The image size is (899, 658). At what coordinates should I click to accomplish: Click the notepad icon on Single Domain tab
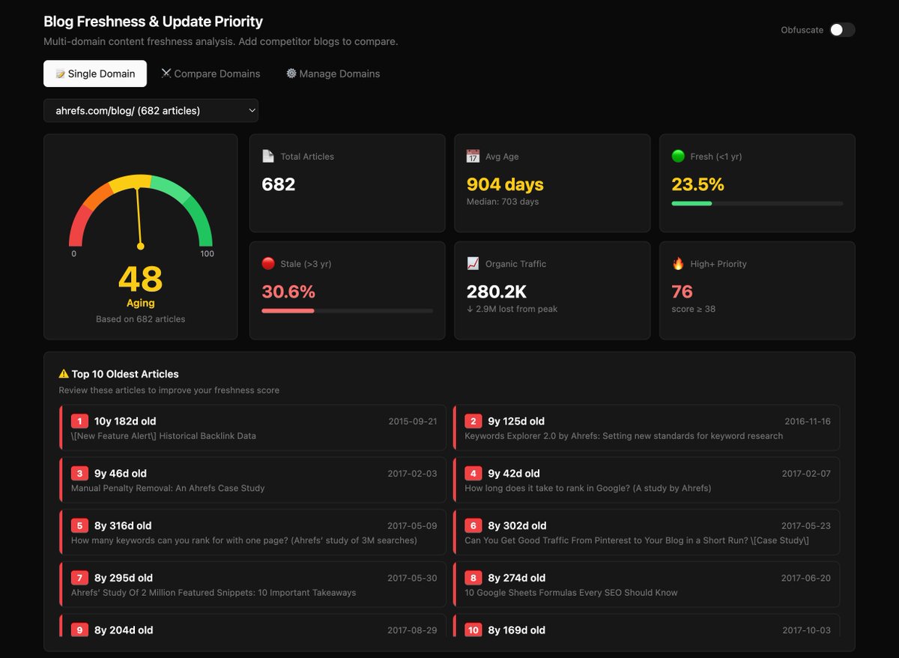point(61,73)
